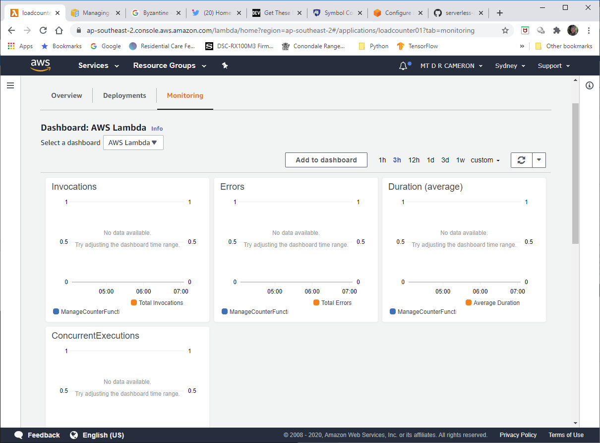Set time range to 12h
Screen dimensions: 600x443
pos(414,160)
